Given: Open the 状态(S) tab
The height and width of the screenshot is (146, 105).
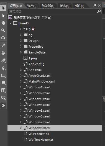Looking at the screenshot, I should point(65,6).
